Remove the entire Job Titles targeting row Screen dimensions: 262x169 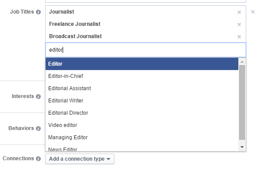click(253, 12)
